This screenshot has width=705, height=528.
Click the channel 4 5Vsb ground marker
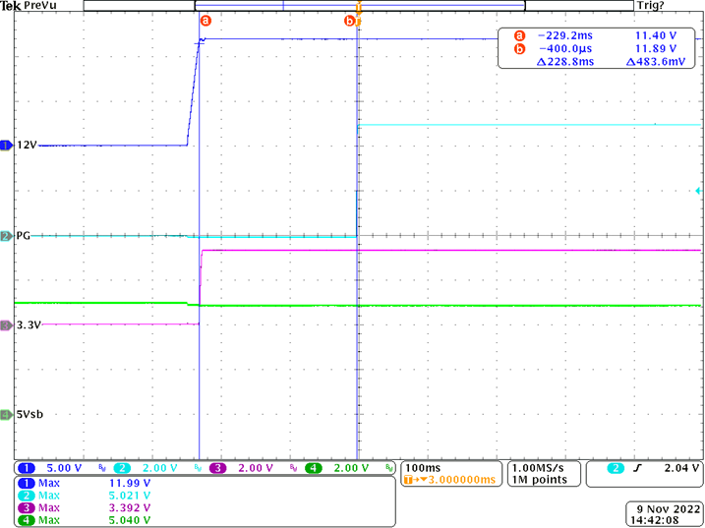point(6,414)
